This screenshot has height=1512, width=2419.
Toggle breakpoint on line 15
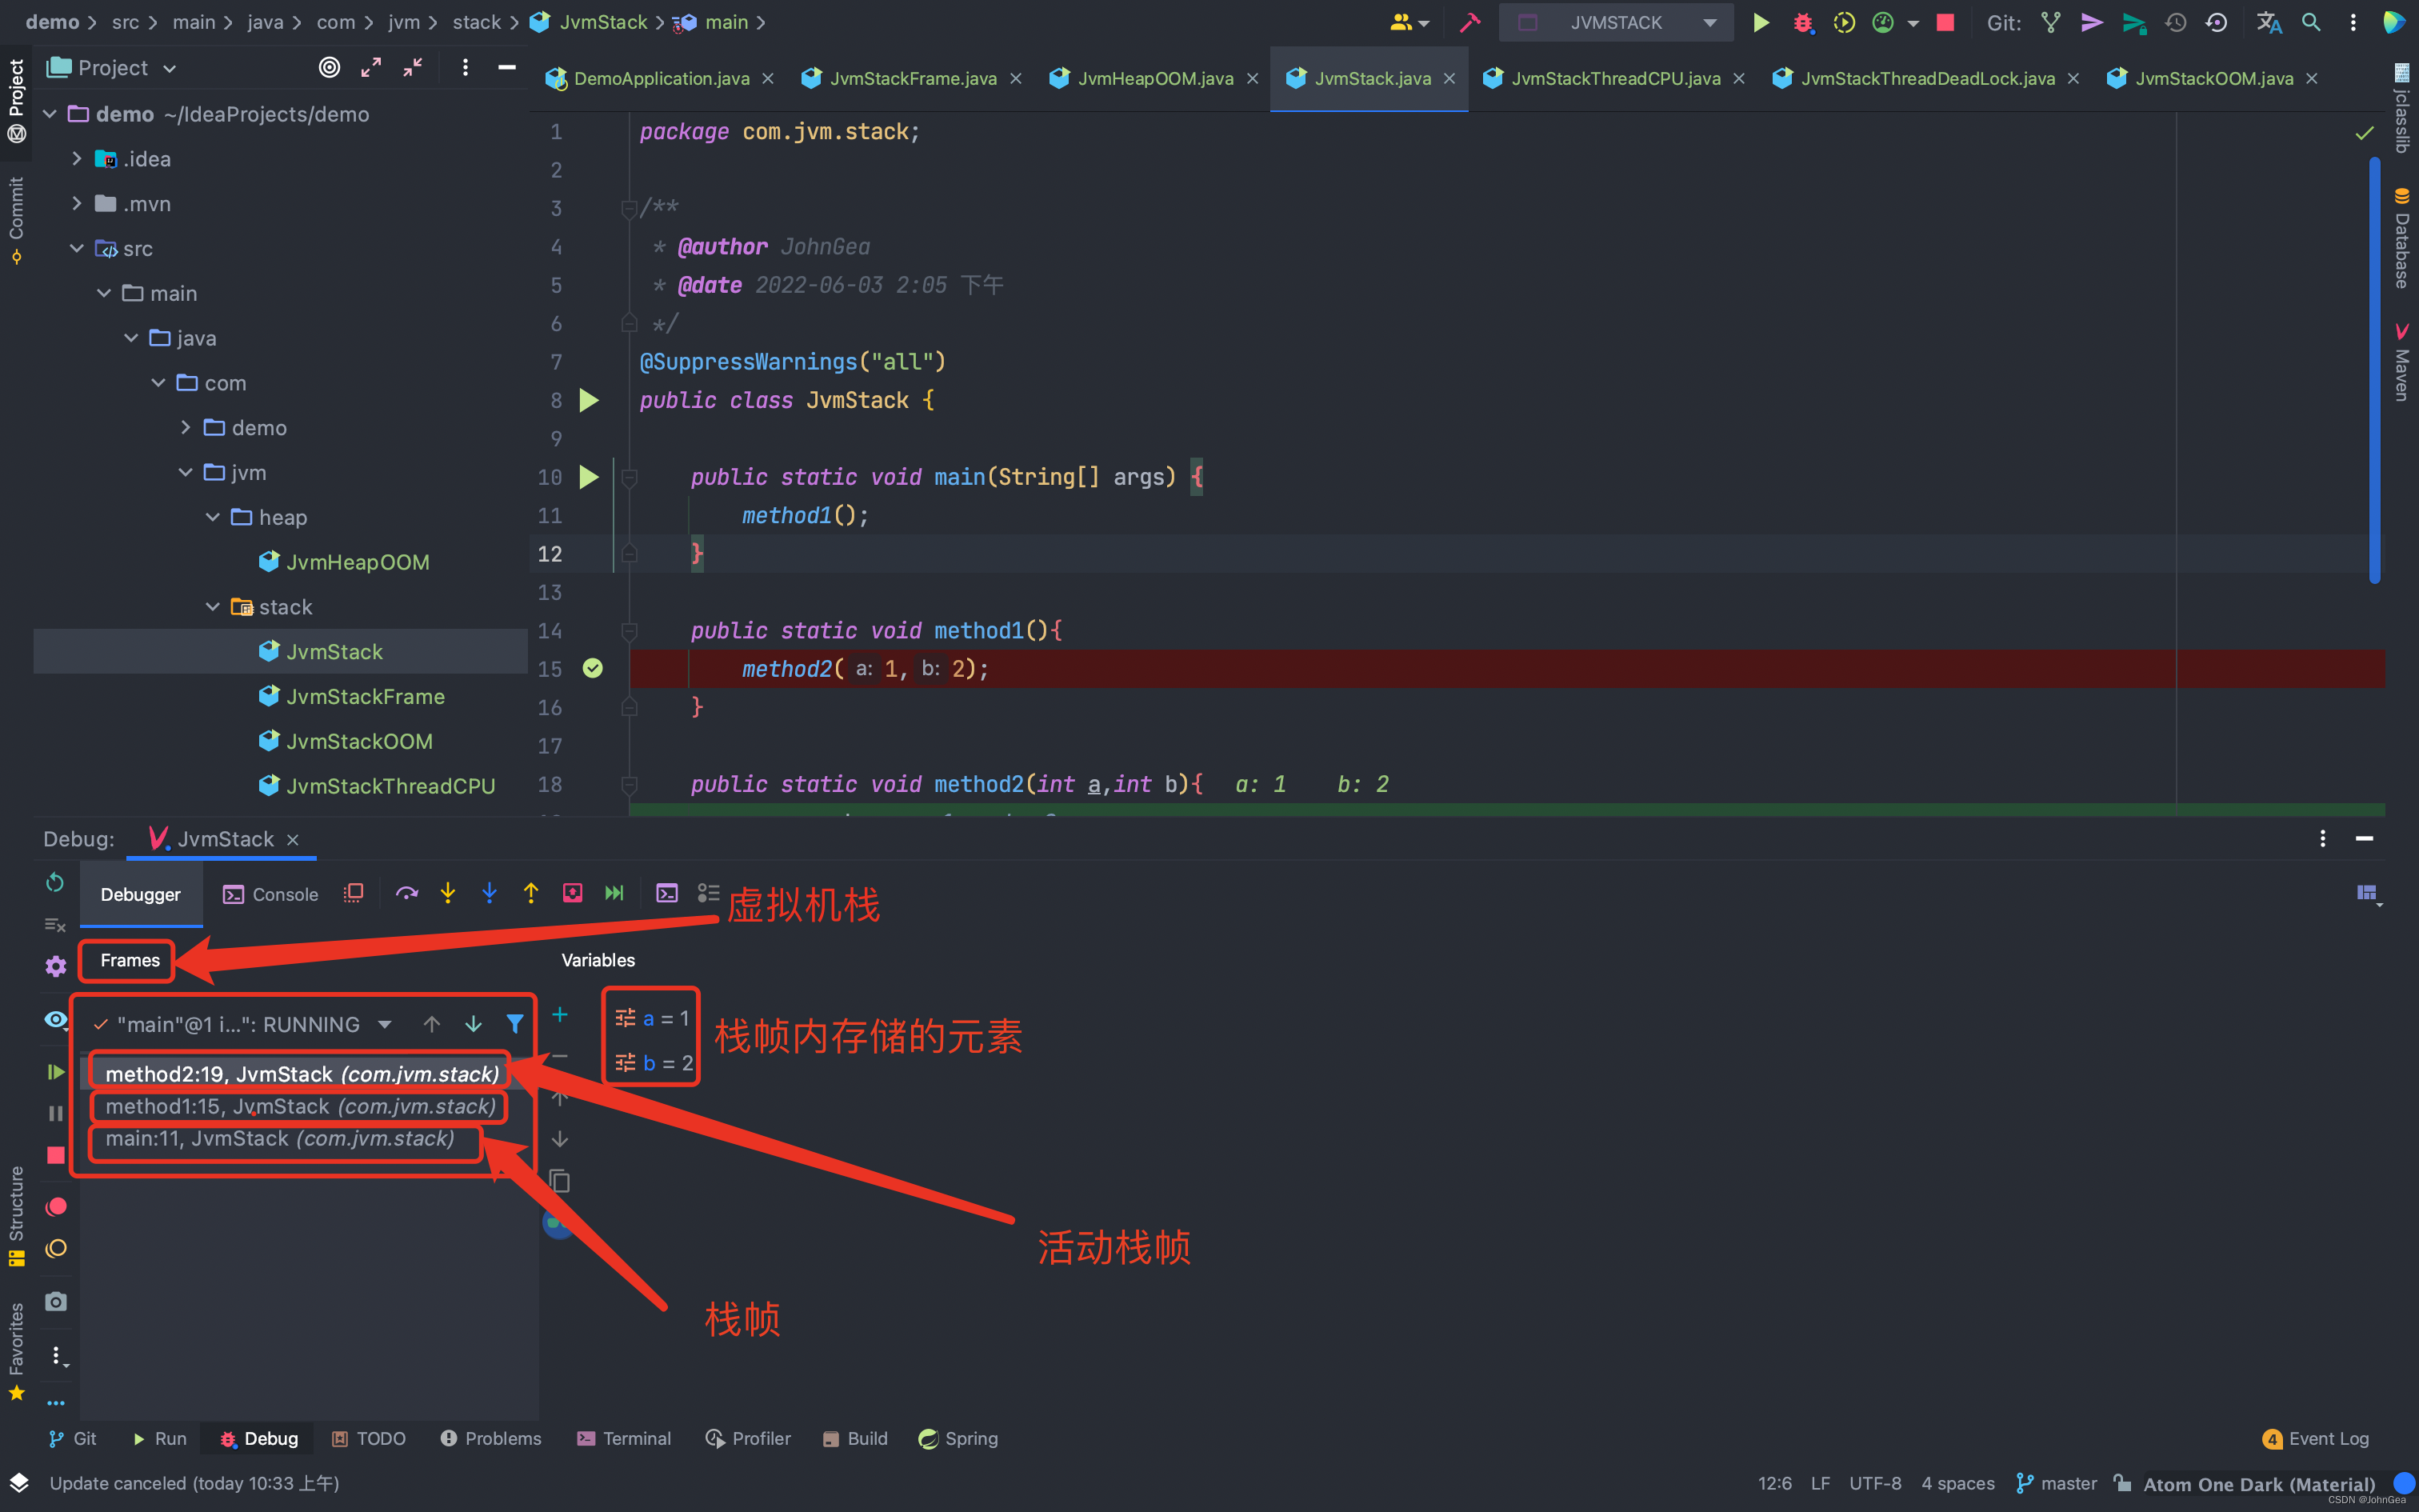pyautogui.click(x=593, y=669)
